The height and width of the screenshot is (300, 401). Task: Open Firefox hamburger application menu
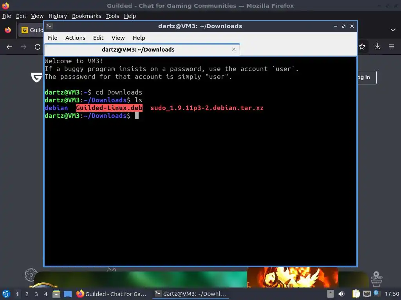point(392,46)
